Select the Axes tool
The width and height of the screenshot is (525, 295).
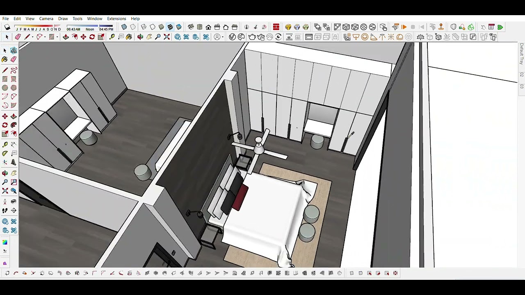(5, 162)
